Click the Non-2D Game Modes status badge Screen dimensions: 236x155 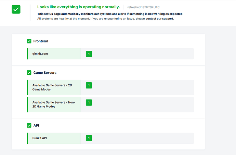[89, 102]
